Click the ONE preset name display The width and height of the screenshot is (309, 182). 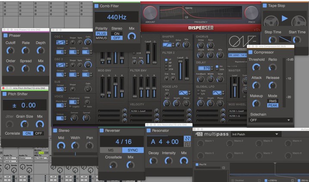237,55
